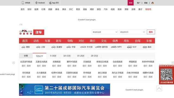Open 保养 in the red menu bar
Image resolution: width=174 pixels, height=98 pixels.
point(115,41)
